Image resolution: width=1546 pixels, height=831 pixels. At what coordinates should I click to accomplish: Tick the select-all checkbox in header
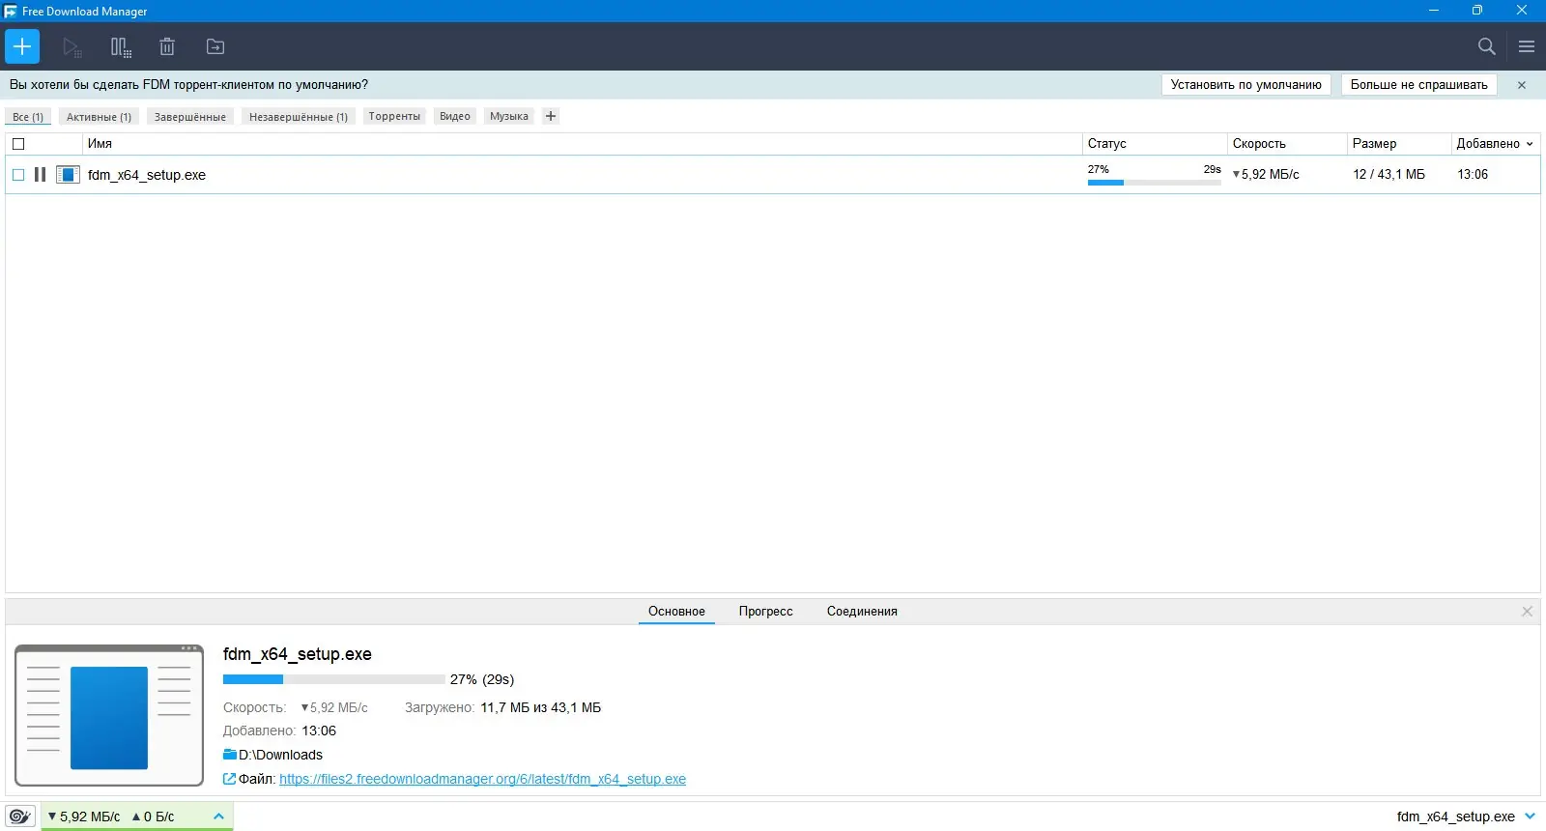click(x=18, y=144)
